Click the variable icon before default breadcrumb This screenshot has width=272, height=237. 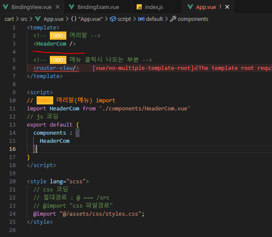(x=141, y=19)
